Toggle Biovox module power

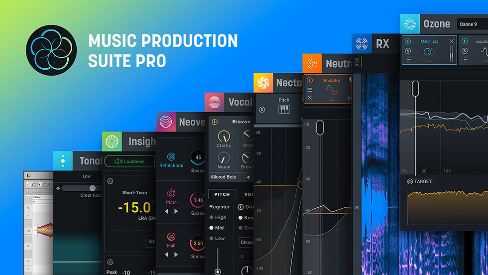tap(215, 122)
